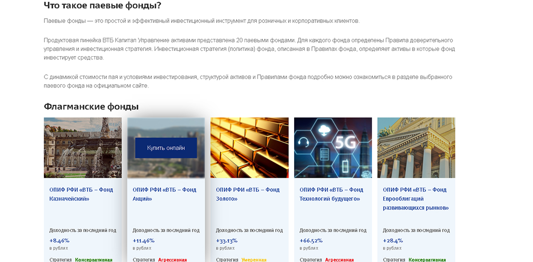Click the "Что такое паевые фонды?" heading
The width and height of the screenshot is (533, 262).
(102, 6)
